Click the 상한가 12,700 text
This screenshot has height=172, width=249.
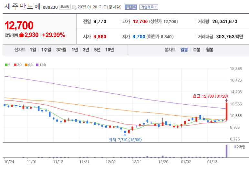[x=163, y=22]
